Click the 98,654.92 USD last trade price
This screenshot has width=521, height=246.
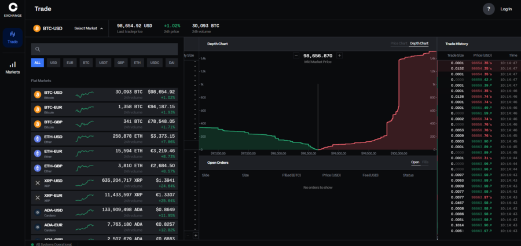point(134,25)
